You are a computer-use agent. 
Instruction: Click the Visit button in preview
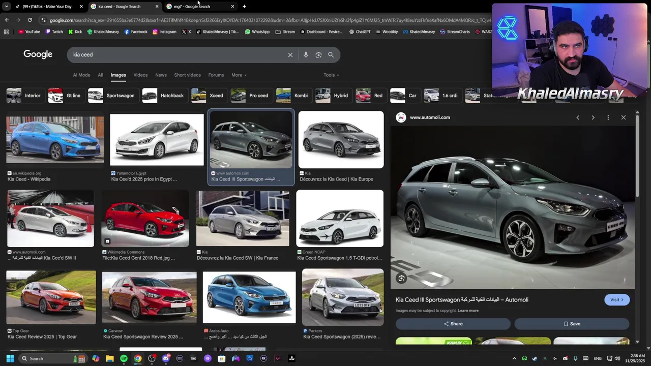(x=616, y=300)
